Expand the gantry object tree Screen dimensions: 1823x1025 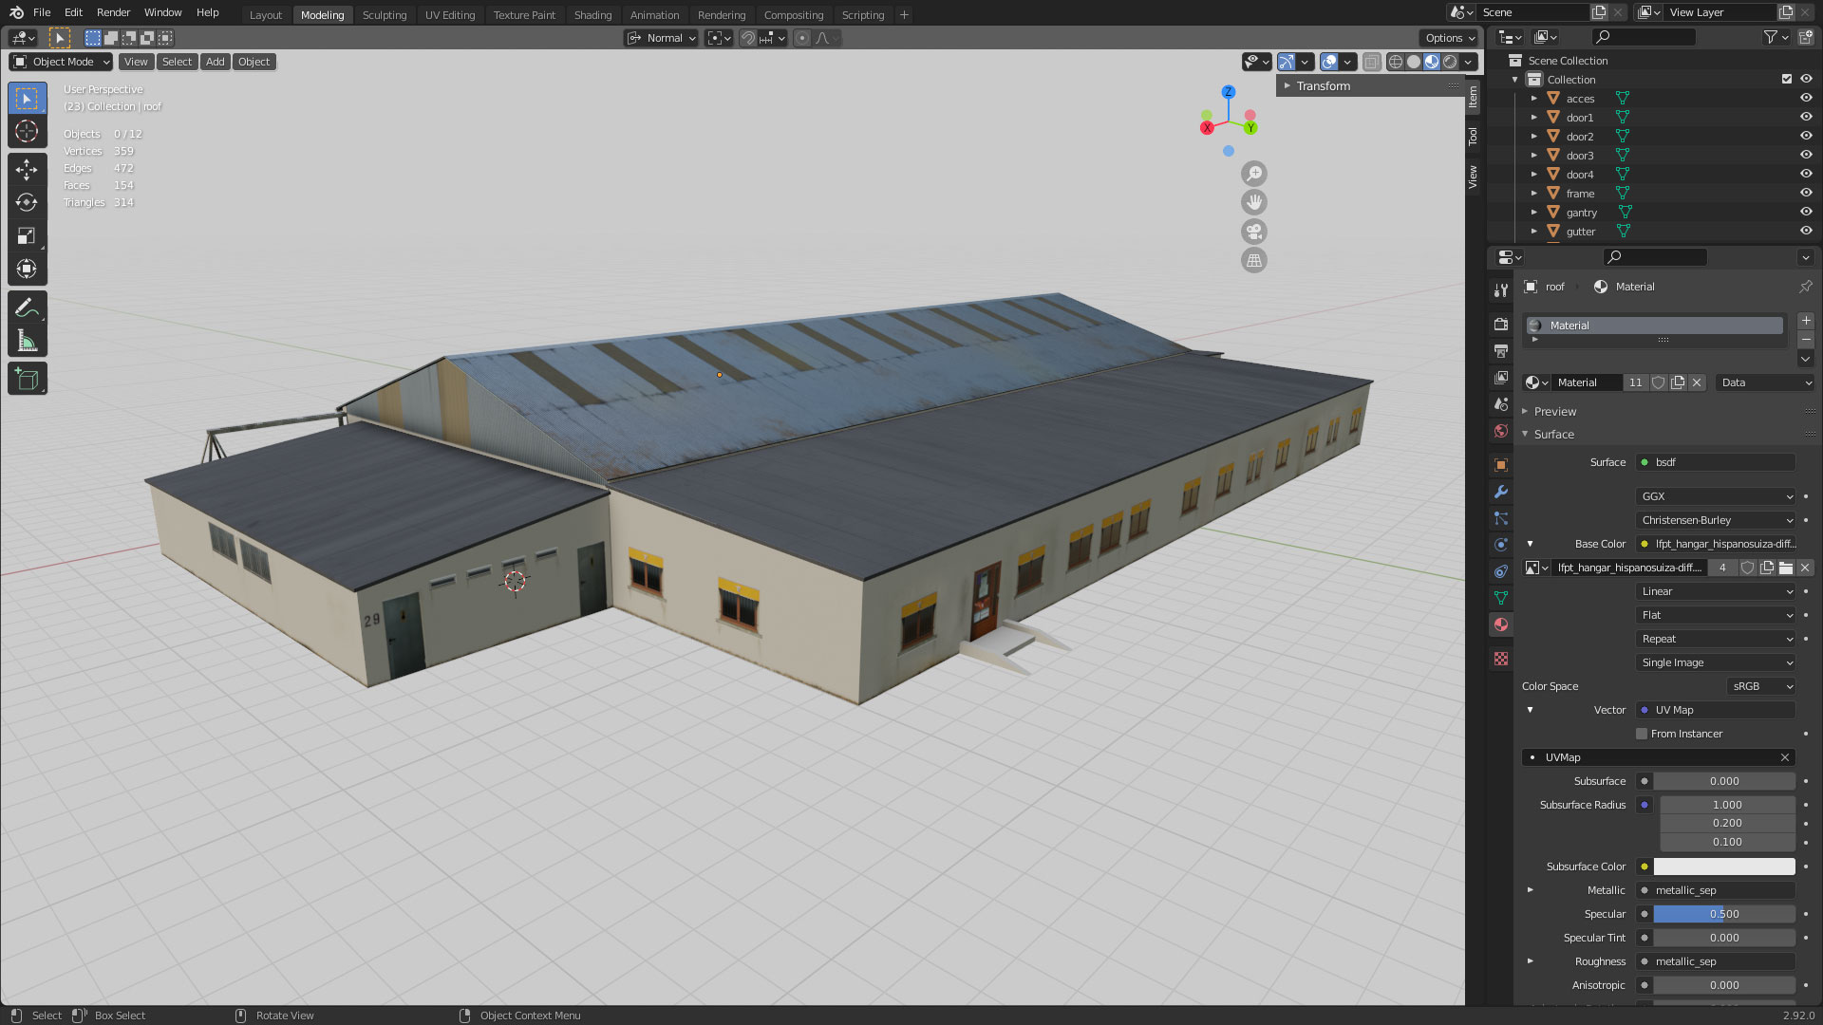tap(1534, 212)
